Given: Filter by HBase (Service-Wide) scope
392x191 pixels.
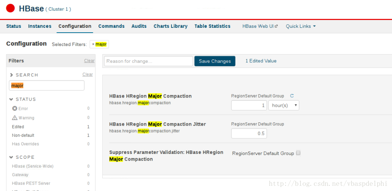Looking at the screenshot, I should tap(33, 166).
